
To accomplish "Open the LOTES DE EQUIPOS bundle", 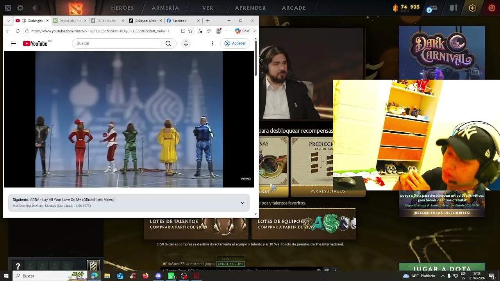I will (x=304, y=224).
